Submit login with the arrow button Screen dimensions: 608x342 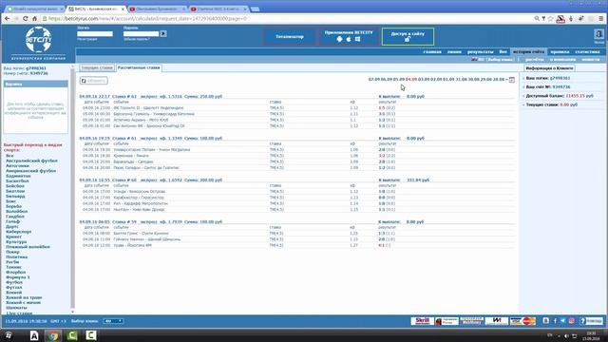point(163,34)
